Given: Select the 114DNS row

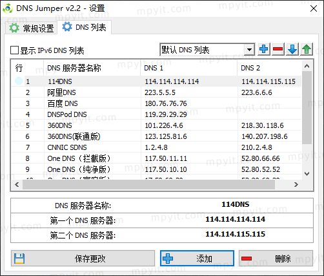Looking at the screenshot, I should click(x=156, y=81).
